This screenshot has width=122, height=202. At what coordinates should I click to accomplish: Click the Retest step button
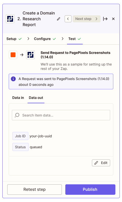point(35,189)
